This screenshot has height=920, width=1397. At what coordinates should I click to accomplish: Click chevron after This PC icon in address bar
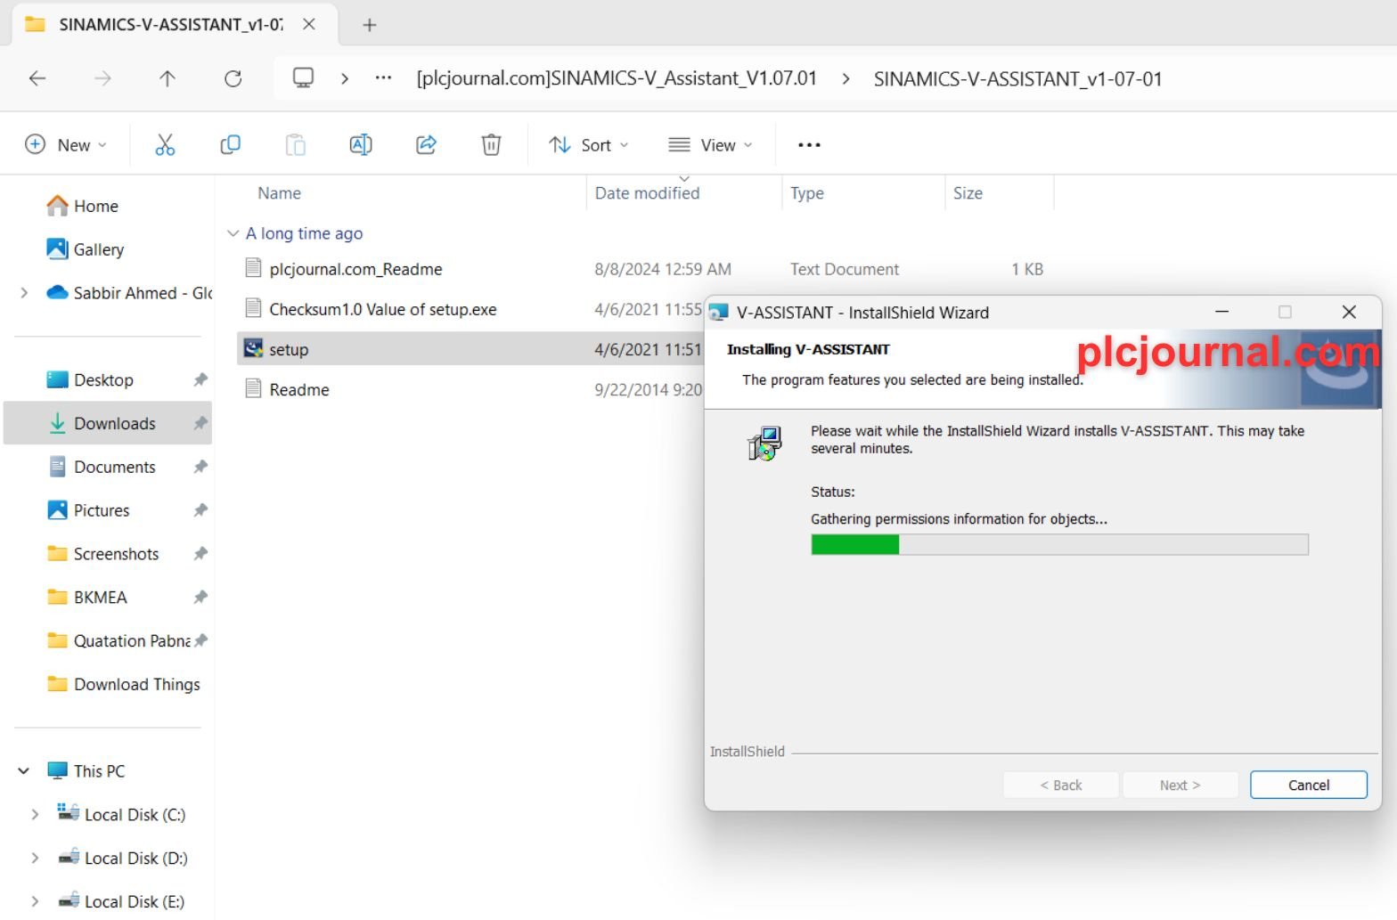pos(345,78)
